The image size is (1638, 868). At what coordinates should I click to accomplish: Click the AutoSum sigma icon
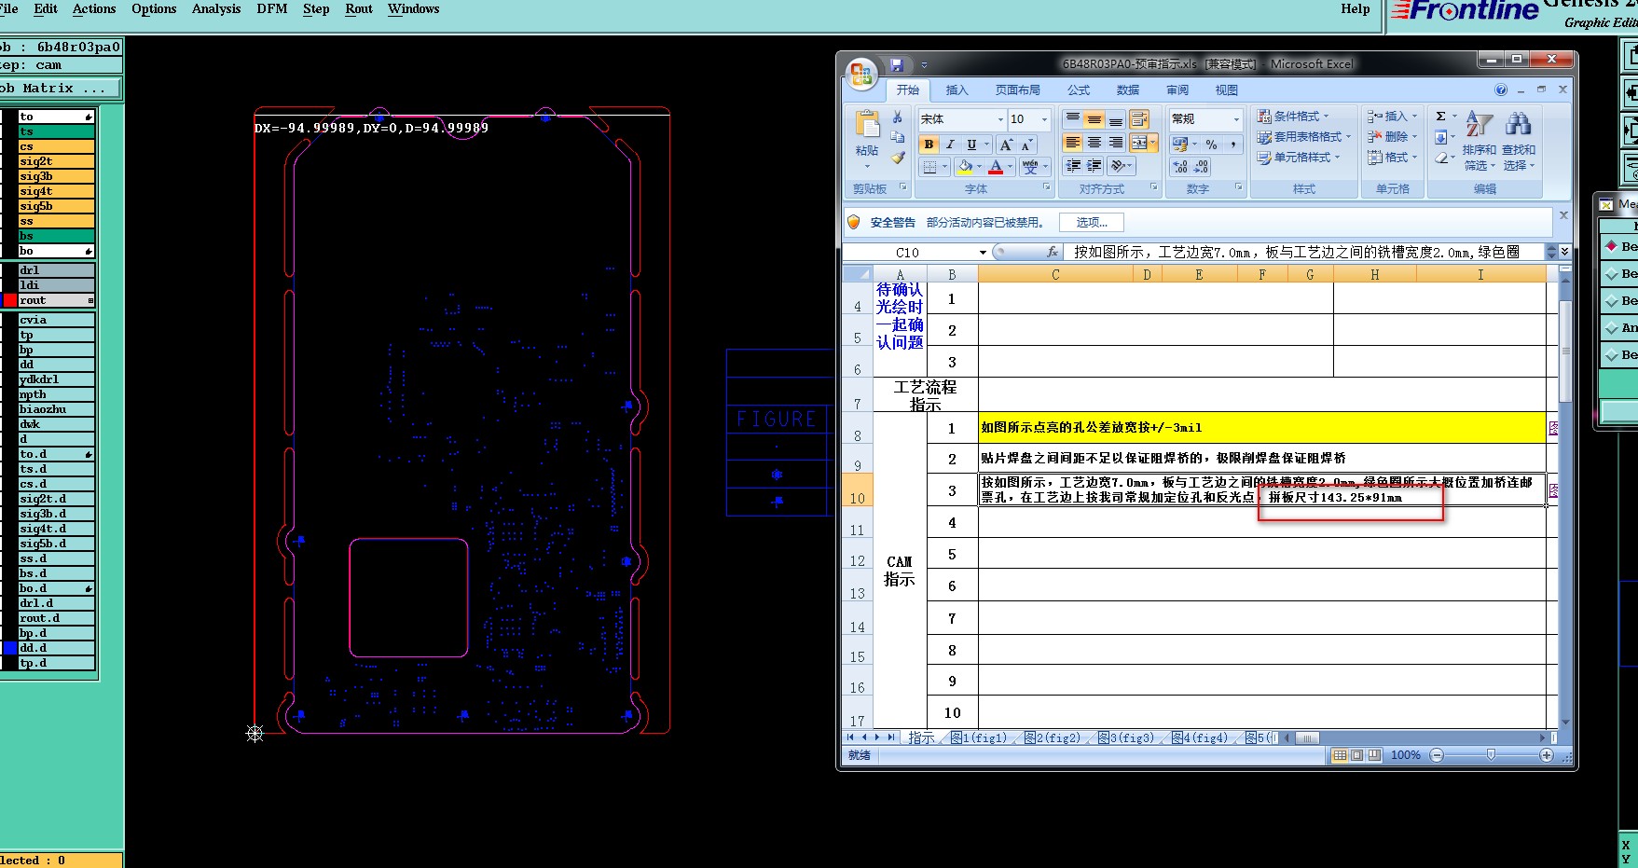pyautogui.click(x=1441, y=117)
